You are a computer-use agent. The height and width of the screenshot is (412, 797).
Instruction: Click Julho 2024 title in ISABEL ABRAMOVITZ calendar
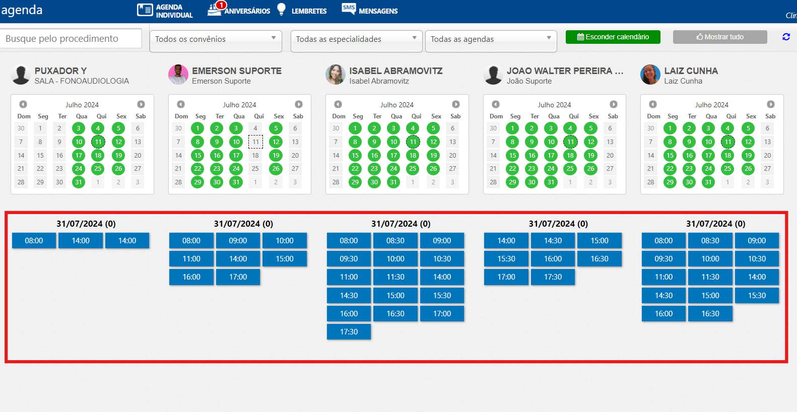pos(397,105)
